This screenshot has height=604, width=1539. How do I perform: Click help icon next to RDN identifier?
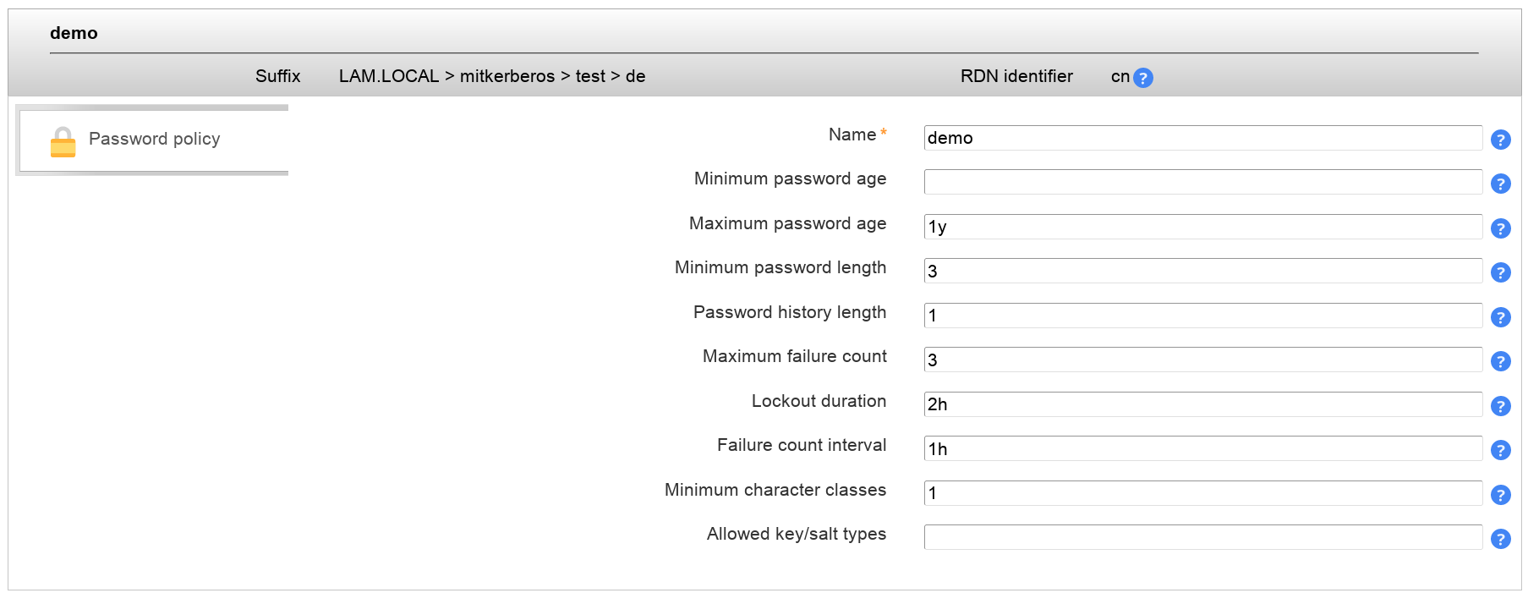click(1142, 78)
